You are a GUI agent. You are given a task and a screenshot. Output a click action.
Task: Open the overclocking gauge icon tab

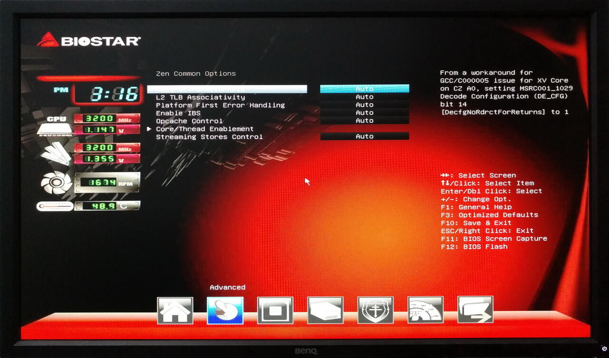pos(425,310)
